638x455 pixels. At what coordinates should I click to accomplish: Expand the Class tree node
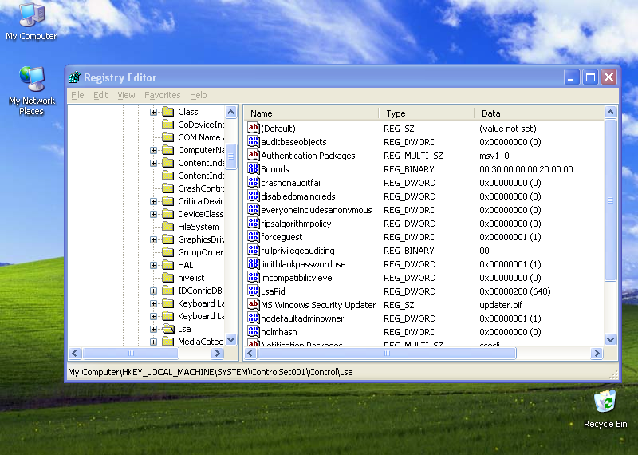pyautogui.click(x=153, y=112)
